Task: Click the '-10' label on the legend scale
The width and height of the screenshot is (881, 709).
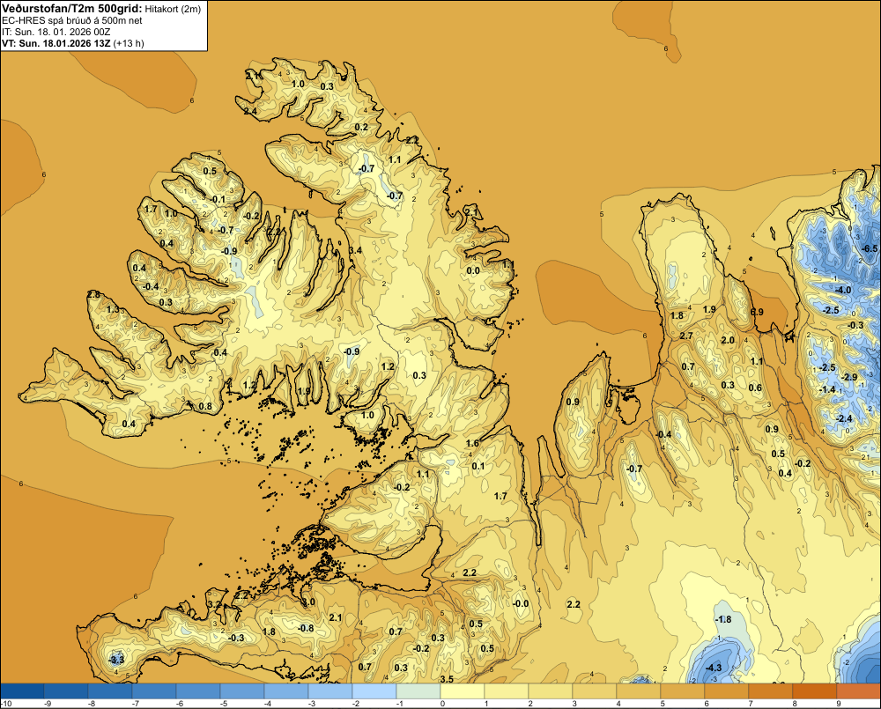Action: [7, 704]
